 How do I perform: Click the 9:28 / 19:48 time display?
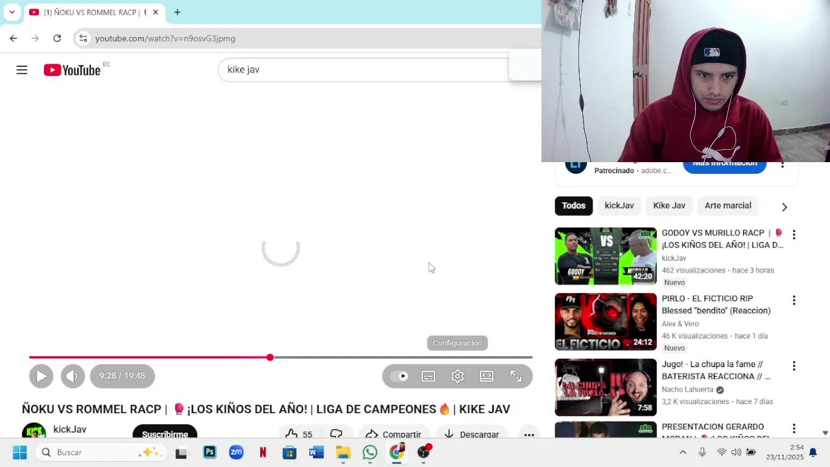pos(122,376)
